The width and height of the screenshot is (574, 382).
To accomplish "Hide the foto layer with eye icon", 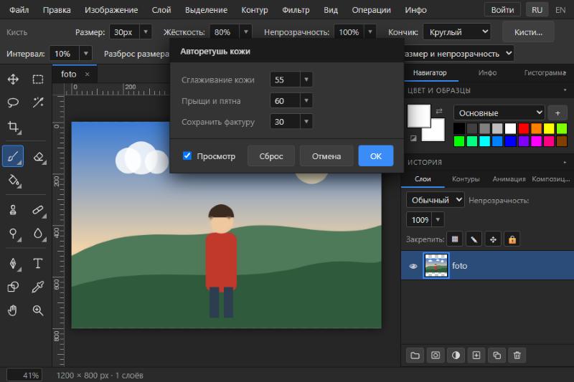I will pos(413,266).
